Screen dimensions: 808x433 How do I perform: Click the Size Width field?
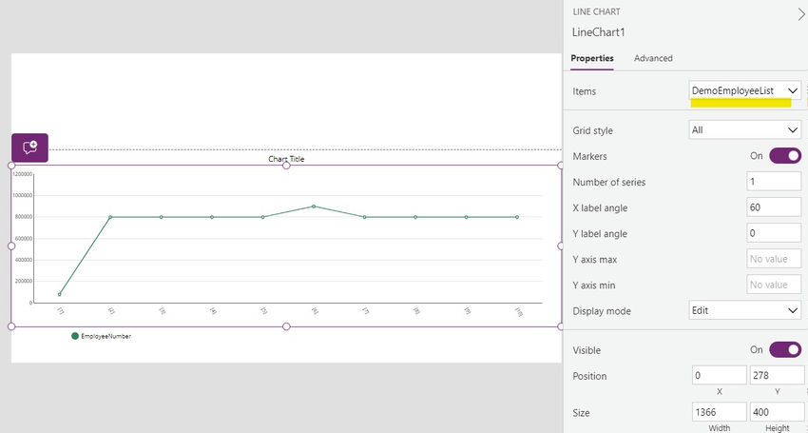pyautogui.click(x=720, y=412)
